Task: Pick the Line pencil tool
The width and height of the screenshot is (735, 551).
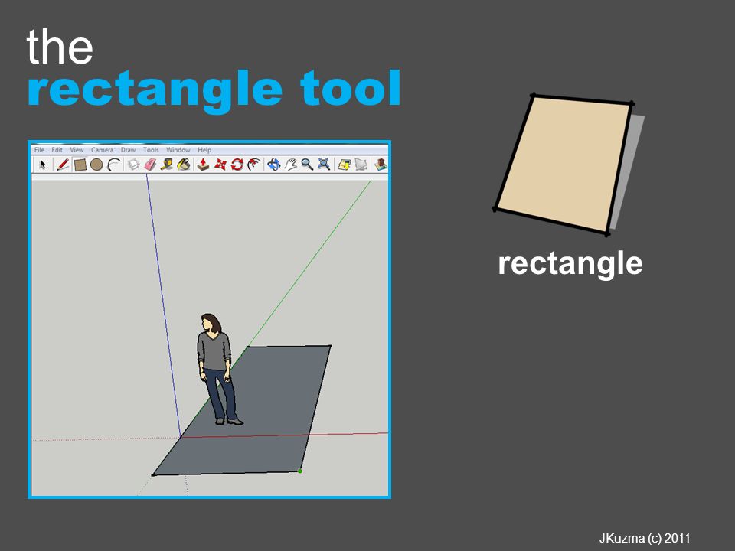Action: click(62, 165)
